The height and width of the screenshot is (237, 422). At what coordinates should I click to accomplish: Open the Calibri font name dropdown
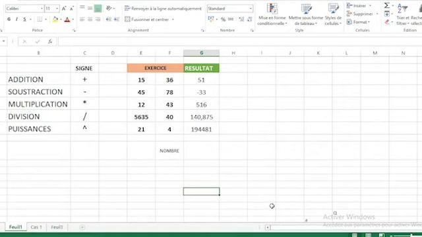tap(42, 9)
